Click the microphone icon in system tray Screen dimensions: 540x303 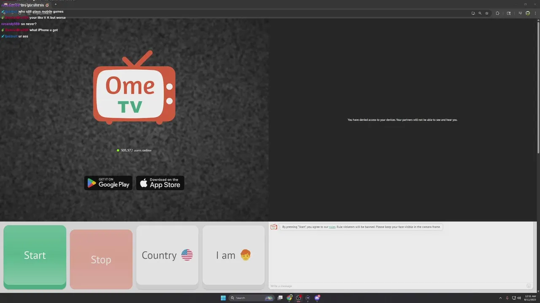507,298
